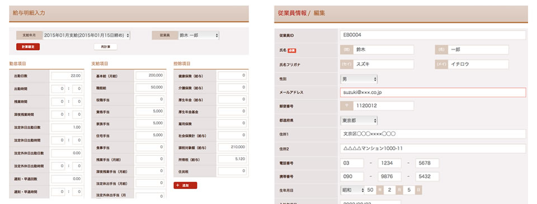537x204 pixels.
Task: Click the 住宅手当 amount field
Action: click(x=150, y=135)
